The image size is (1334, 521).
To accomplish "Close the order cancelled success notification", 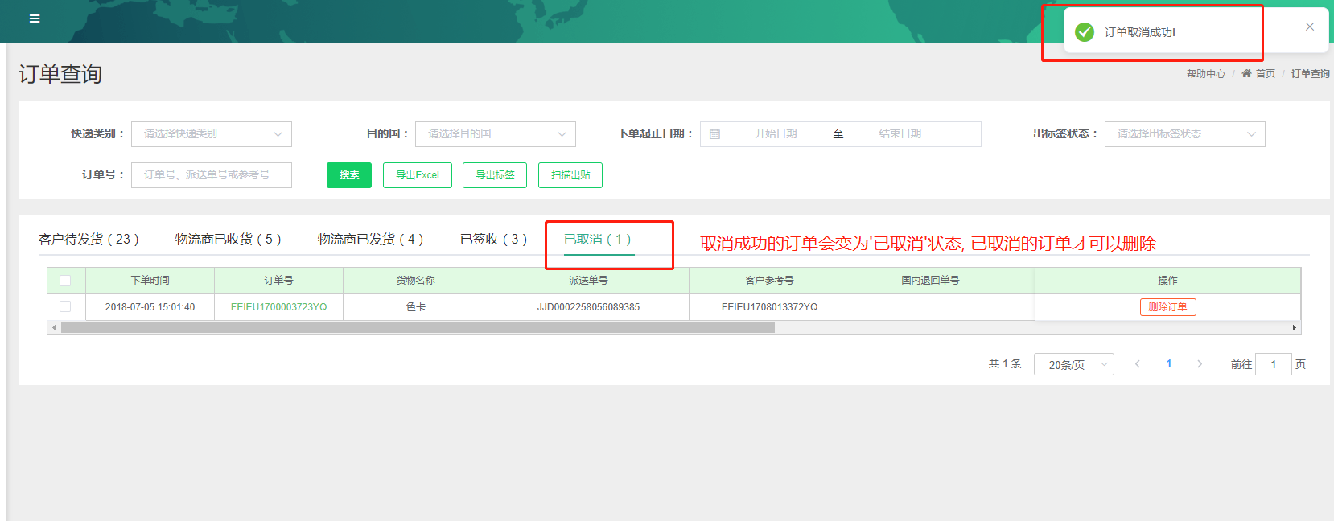I will point(1310,27).
